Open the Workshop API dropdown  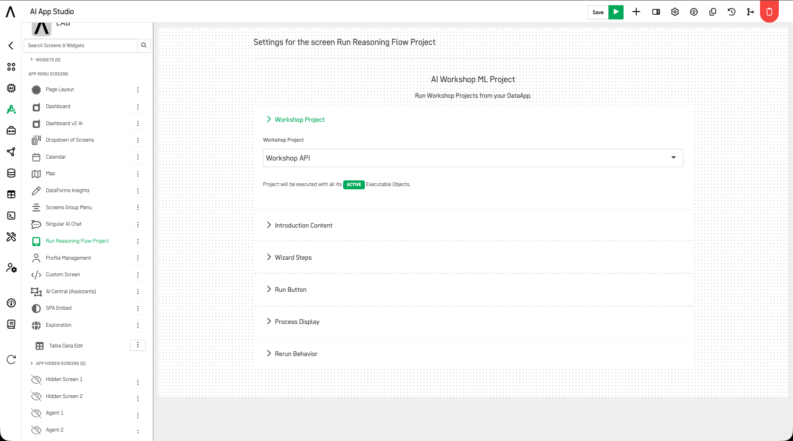point(473,158)
